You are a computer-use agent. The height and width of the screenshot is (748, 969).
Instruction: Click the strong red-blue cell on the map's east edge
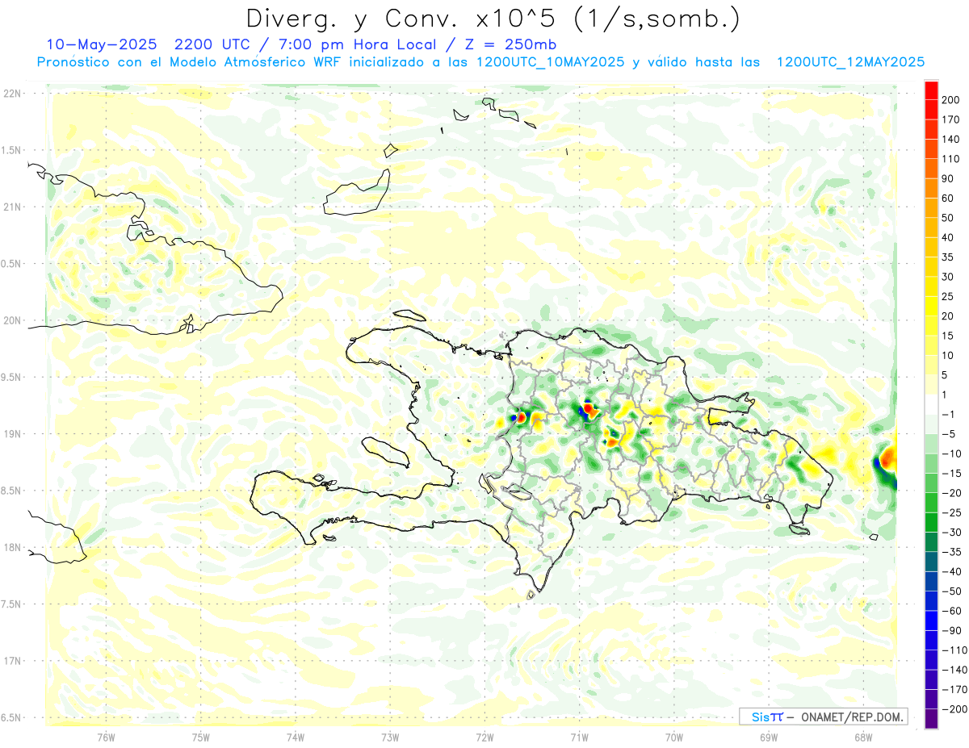(x=886, y=465)
